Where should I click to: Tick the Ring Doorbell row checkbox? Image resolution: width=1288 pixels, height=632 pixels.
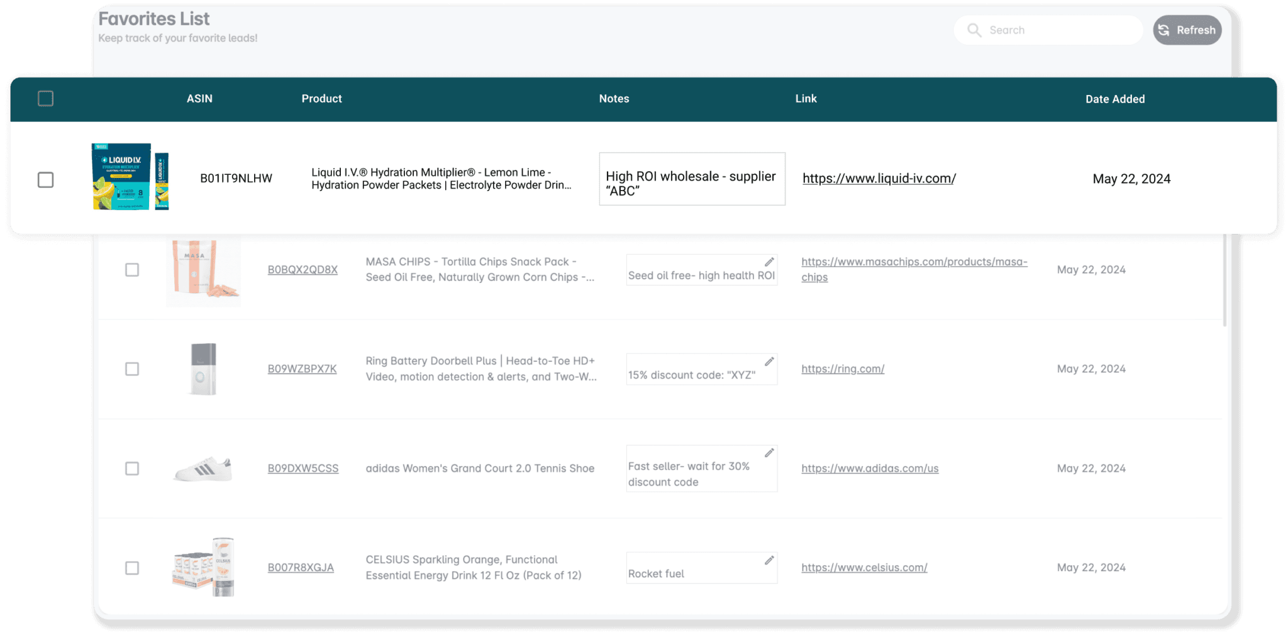click(x=132, y=369)
